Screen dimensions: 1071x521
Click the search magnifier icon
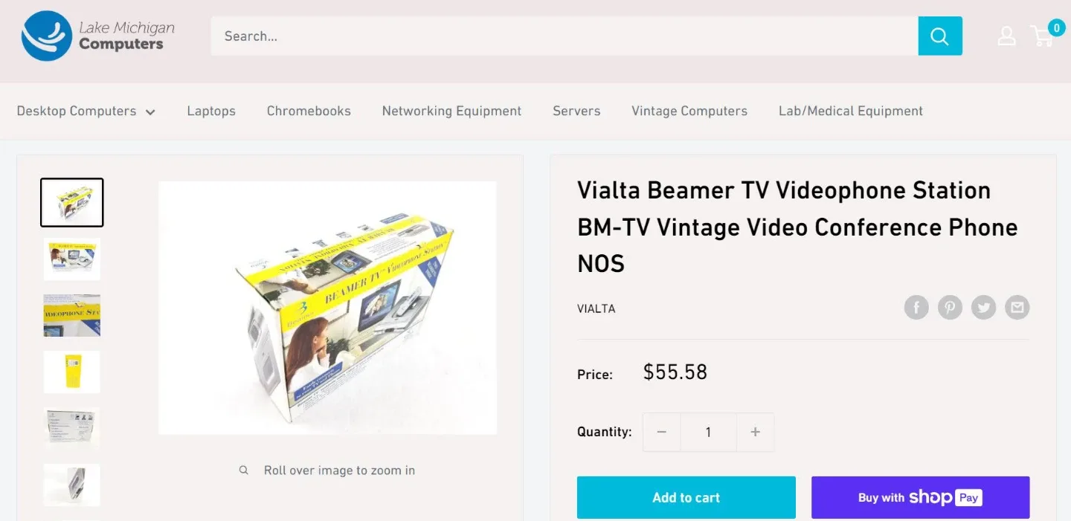pyautogui.click(x=940, y=35)
